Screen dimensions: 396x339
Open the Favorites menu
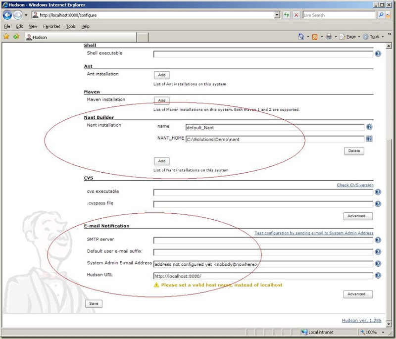tap(51, 26)
